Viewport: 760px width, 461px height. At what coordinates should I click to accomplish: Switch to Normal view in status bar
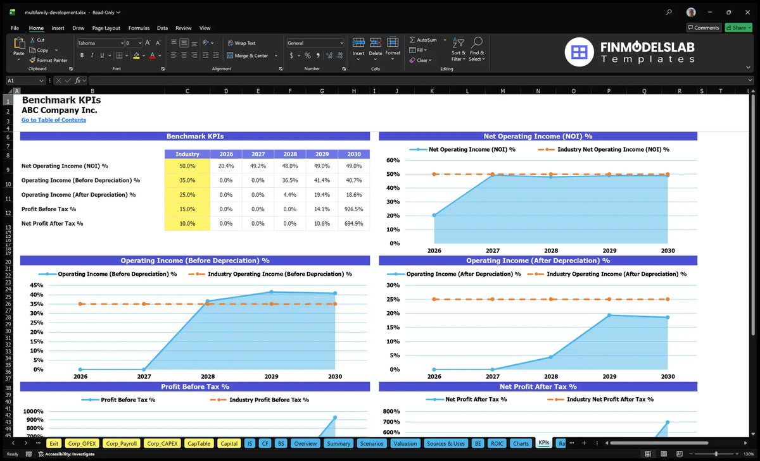(x=647, y=453)
